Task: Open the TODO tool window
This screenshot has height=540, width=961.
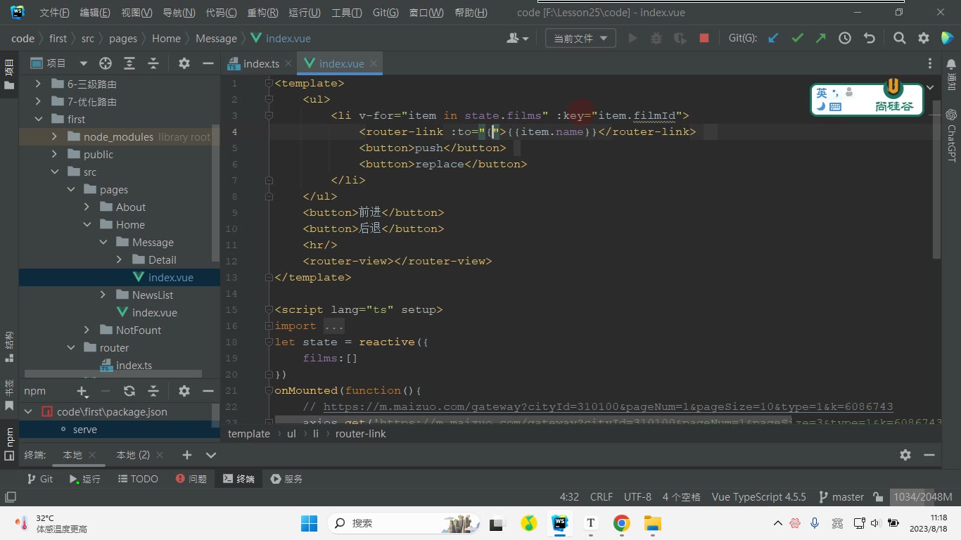Action: (x=138, y=479)
